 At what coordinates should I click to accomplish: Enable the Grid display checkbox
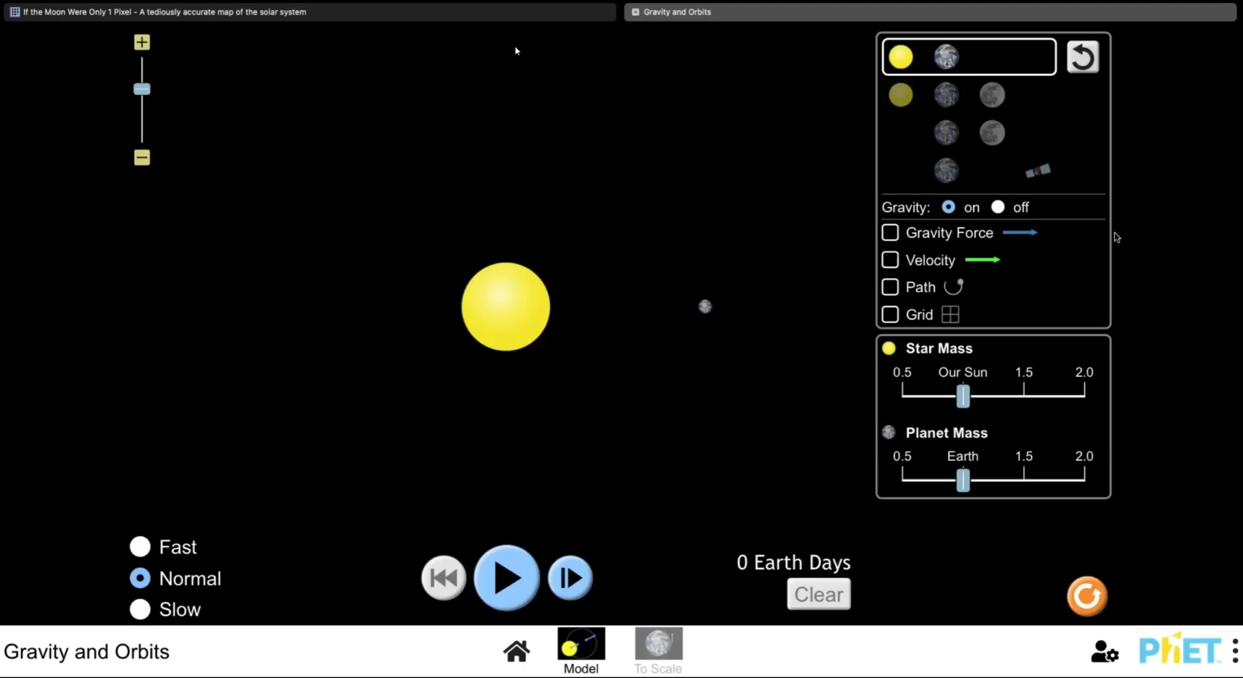click(x=890, y=314)
